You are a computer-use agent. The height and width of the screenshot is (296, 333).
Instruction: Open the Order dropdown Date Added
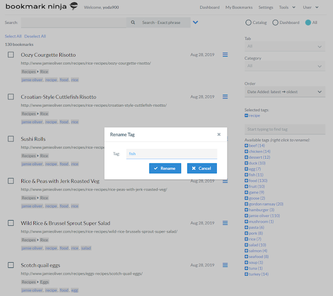(x=285, y=92)
